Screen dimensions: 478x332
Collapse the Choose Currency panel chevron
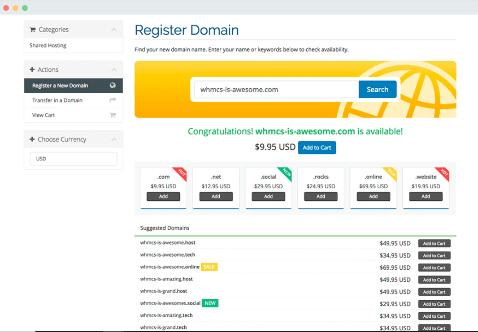pyautogui.click(x=114, y=139)
